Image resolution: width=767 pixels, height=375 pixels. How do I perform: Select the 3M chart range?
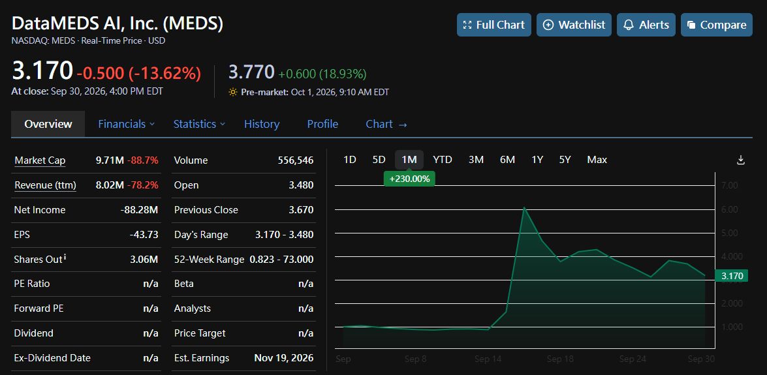click(476, 160)
